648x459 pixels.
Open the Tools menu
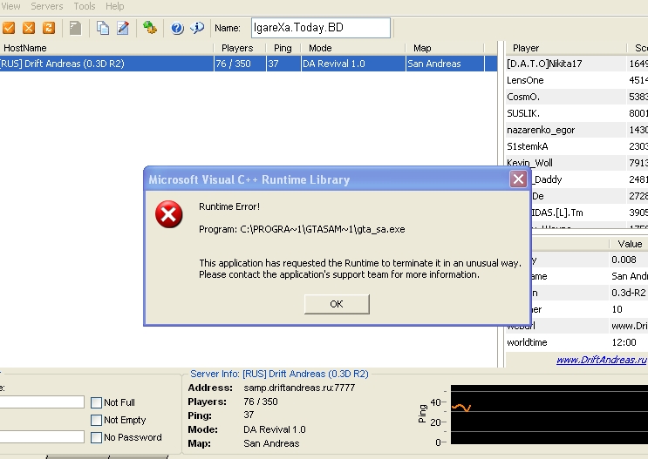(85, 6)
